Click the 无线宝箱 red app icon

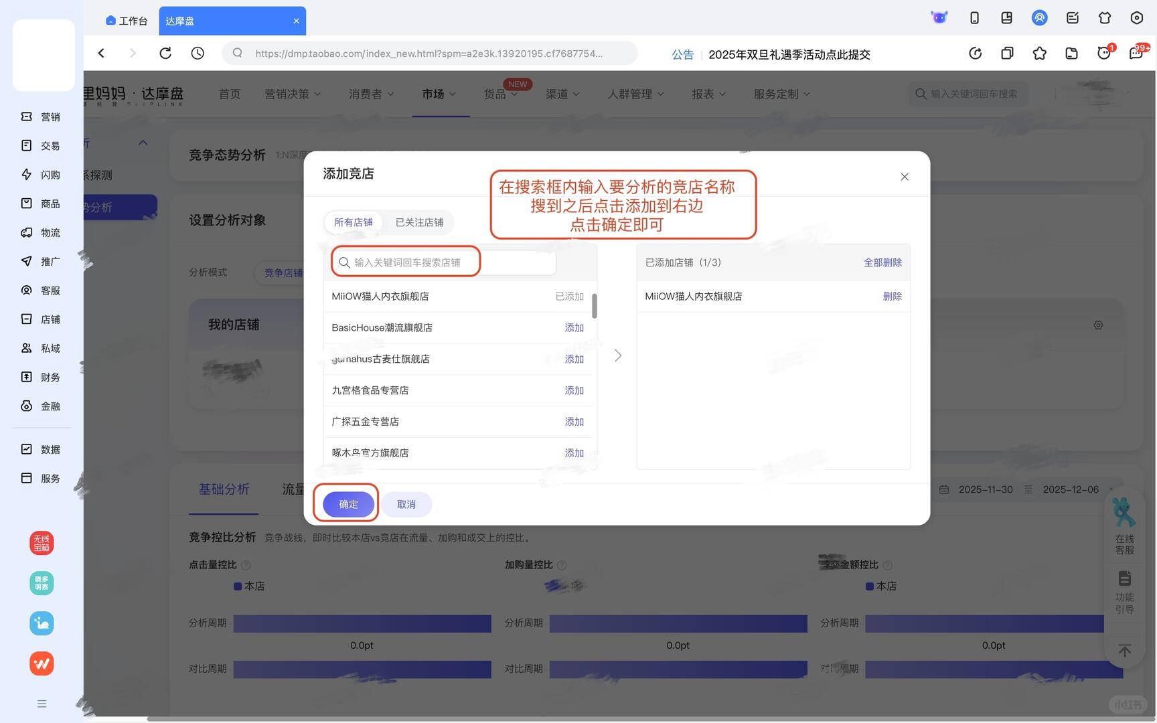42,543
